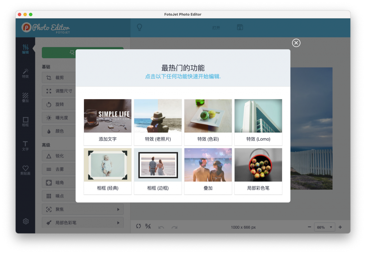Click the 聚焦 focus icon

point(49,209)
